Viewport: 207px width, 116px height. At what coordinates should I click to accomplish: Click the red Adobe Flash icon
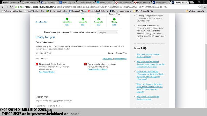point(85,64)
